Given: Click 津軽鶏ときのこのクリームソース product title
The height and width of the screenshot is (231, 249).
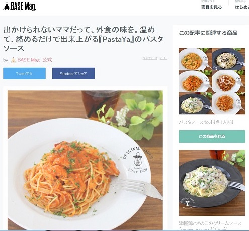Looking at the screenshot, I should tap(210, 223).
